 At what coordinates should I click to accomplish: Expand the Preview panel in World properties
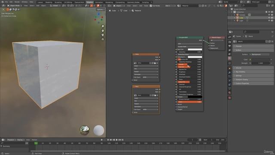(254, 46)
